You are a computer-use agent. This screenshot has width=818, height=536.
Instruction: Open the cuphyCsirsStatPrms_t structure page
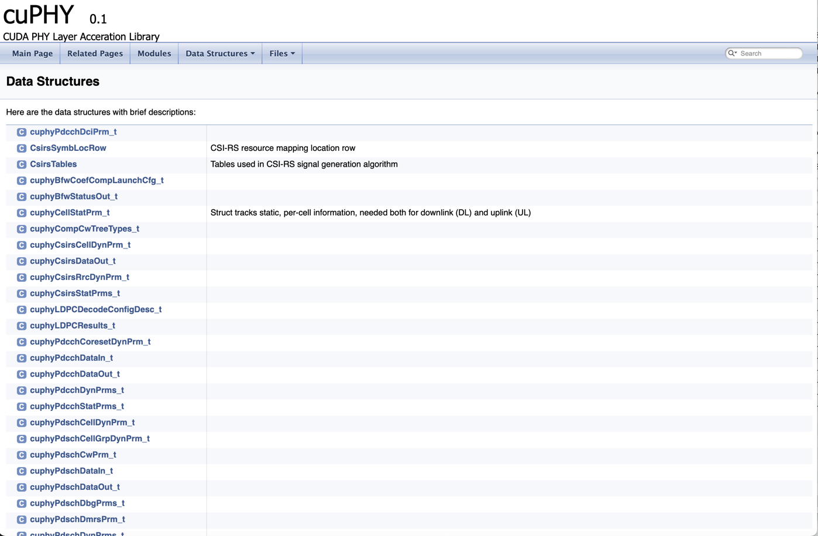[x=73, y=293]
